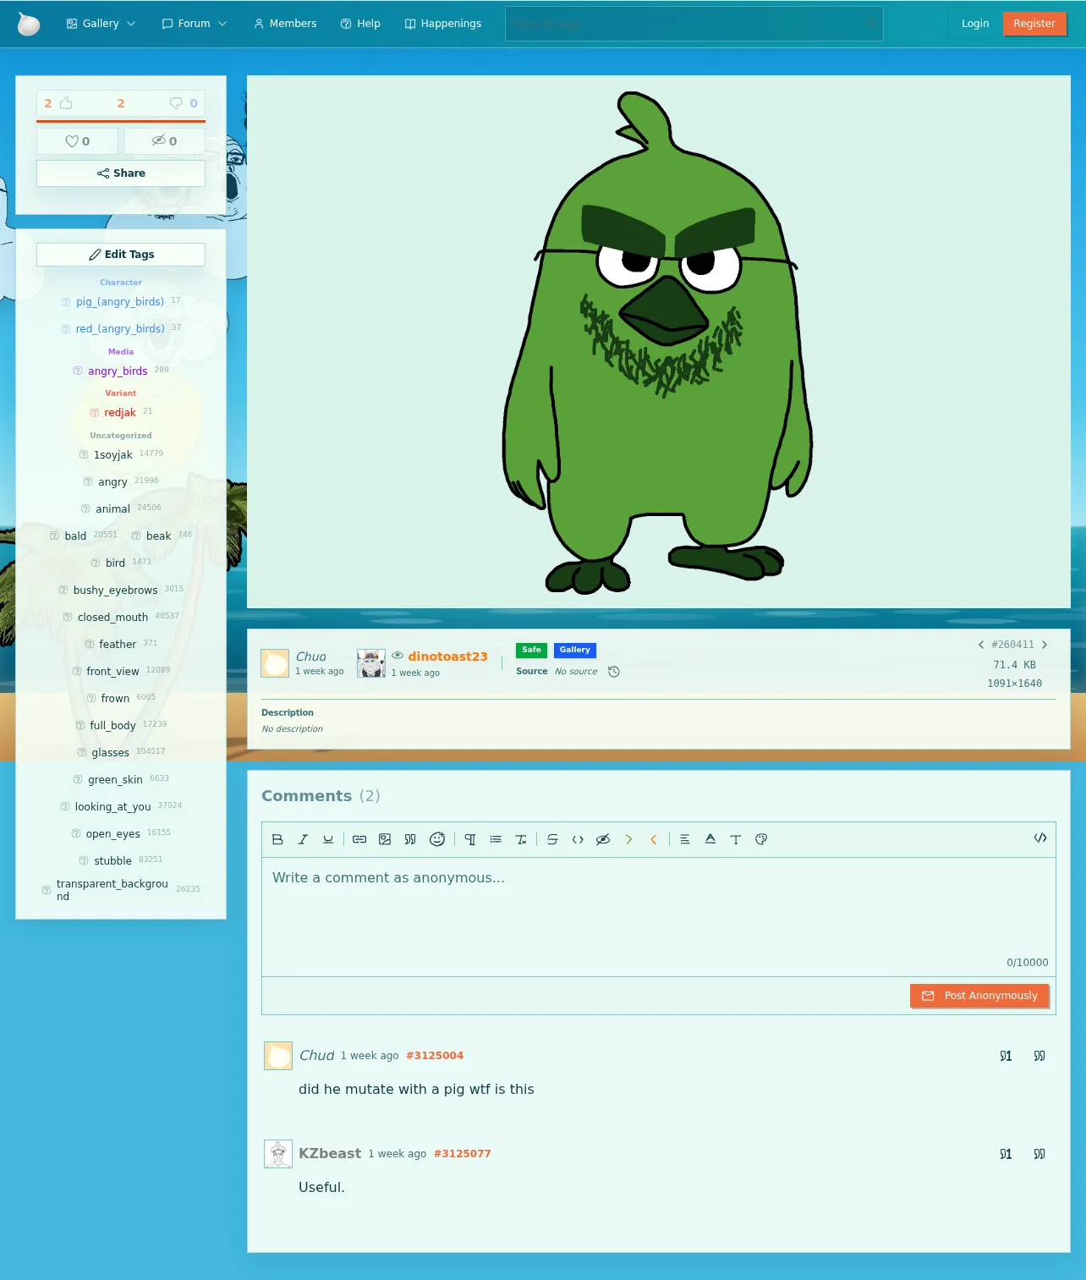The height and width of the screenshot is (1280, 1086).
Task: Click the paragraph format icon in editor
Action: click(470, 839)
